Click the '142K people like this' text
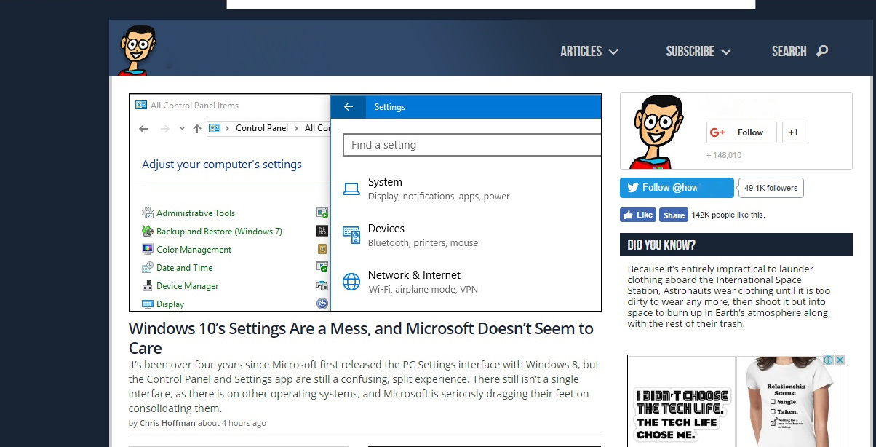The image size is (876, 447). pyautogui.click(x=728, y=215)
